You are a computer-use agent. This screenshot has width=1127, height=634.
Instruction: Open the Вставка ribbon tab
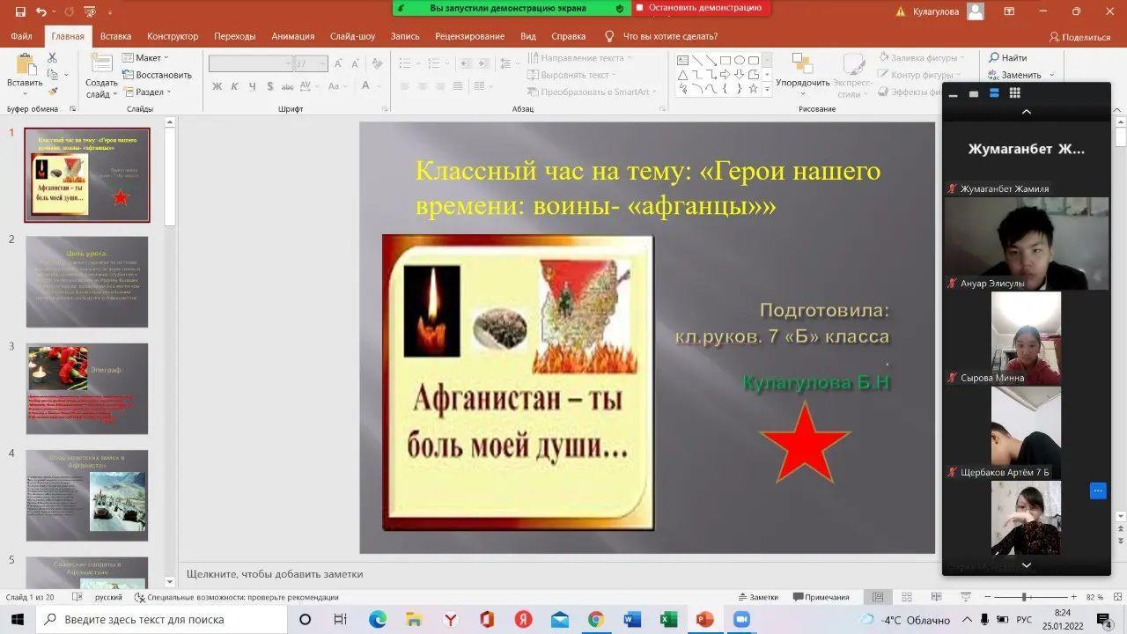[x=115, y=36]
